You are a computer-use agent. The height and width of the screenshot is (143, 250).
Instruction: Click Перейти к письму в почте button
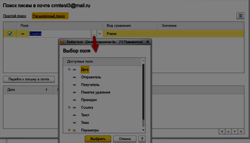tap(29, 79)
